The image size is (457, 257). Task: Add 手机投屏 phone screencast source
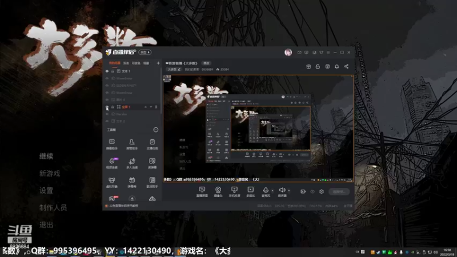[234, 192]
